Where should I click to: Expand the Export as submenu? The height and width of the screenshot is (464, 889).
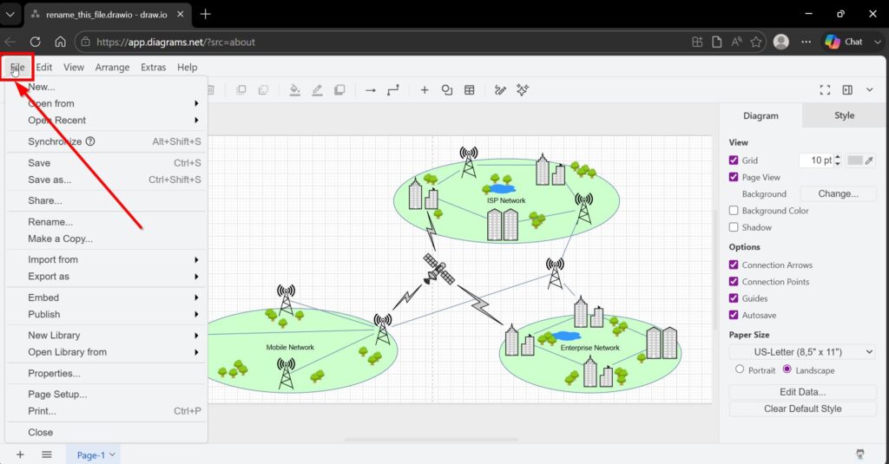106,277
